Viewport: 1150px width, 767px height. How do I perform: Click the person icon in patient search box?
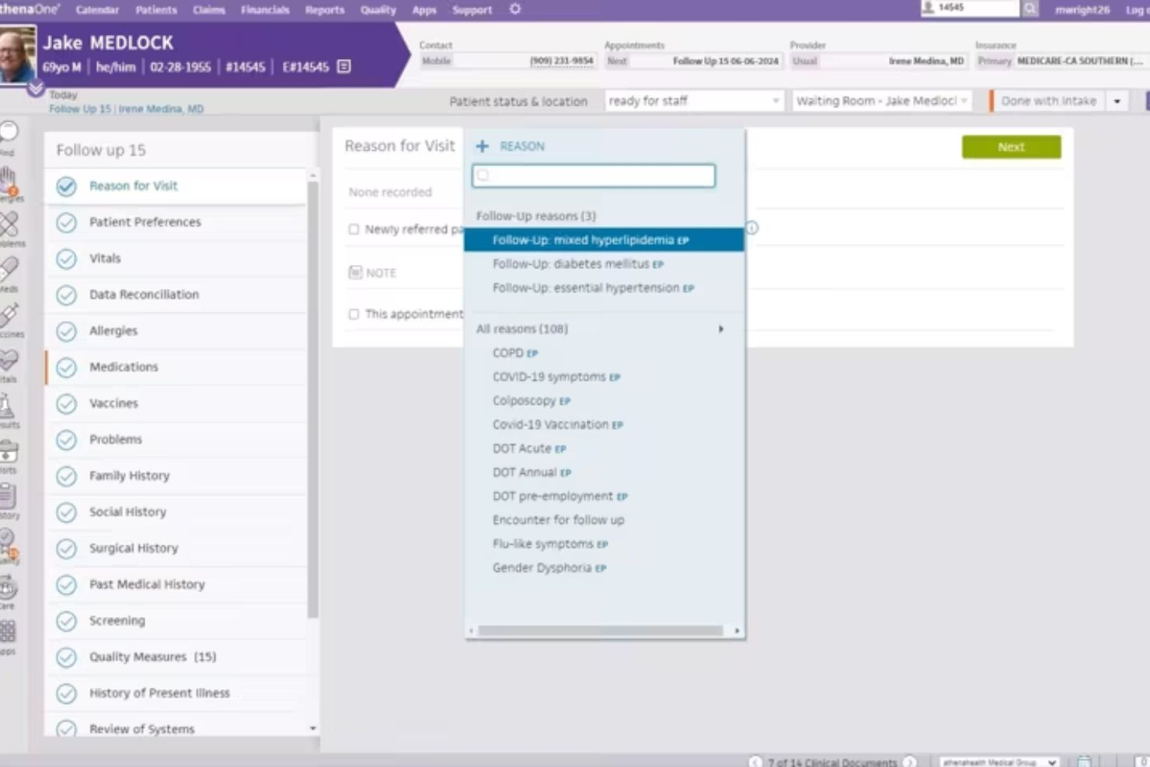pos(928,8)
